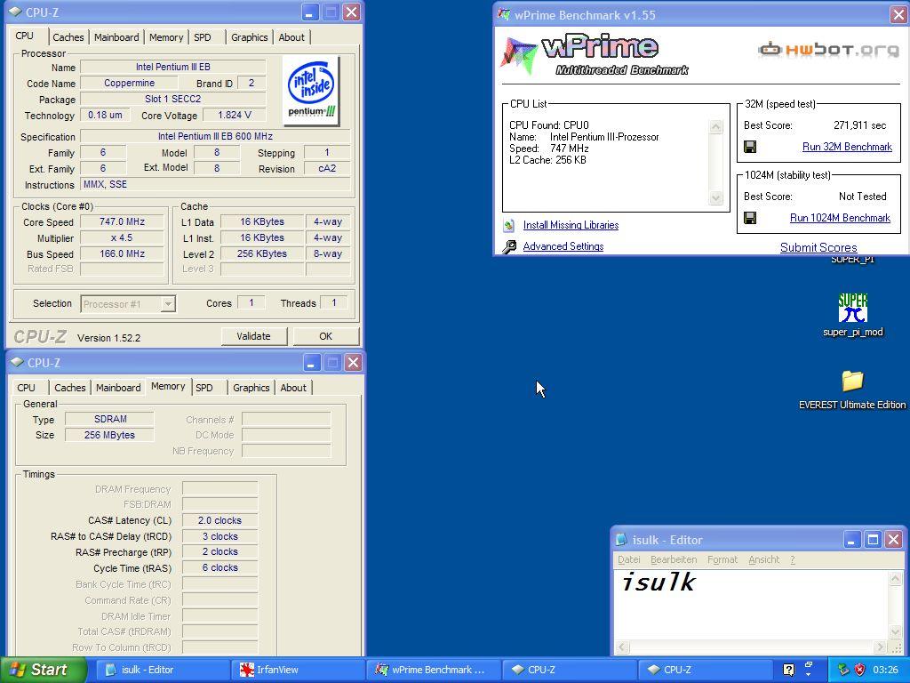910x683 pixels.
Task: Click the save icon under 1024M stability test
Action: coord(750,218)
